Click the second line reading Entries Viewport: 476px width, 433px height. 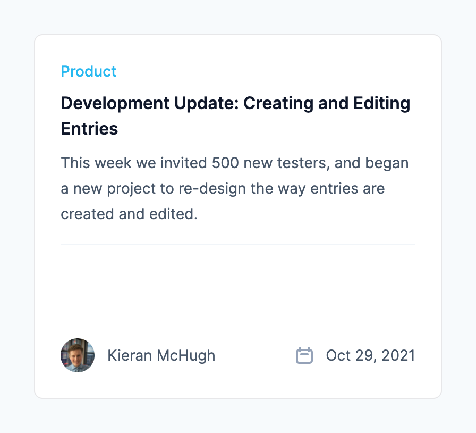point(89,128)
